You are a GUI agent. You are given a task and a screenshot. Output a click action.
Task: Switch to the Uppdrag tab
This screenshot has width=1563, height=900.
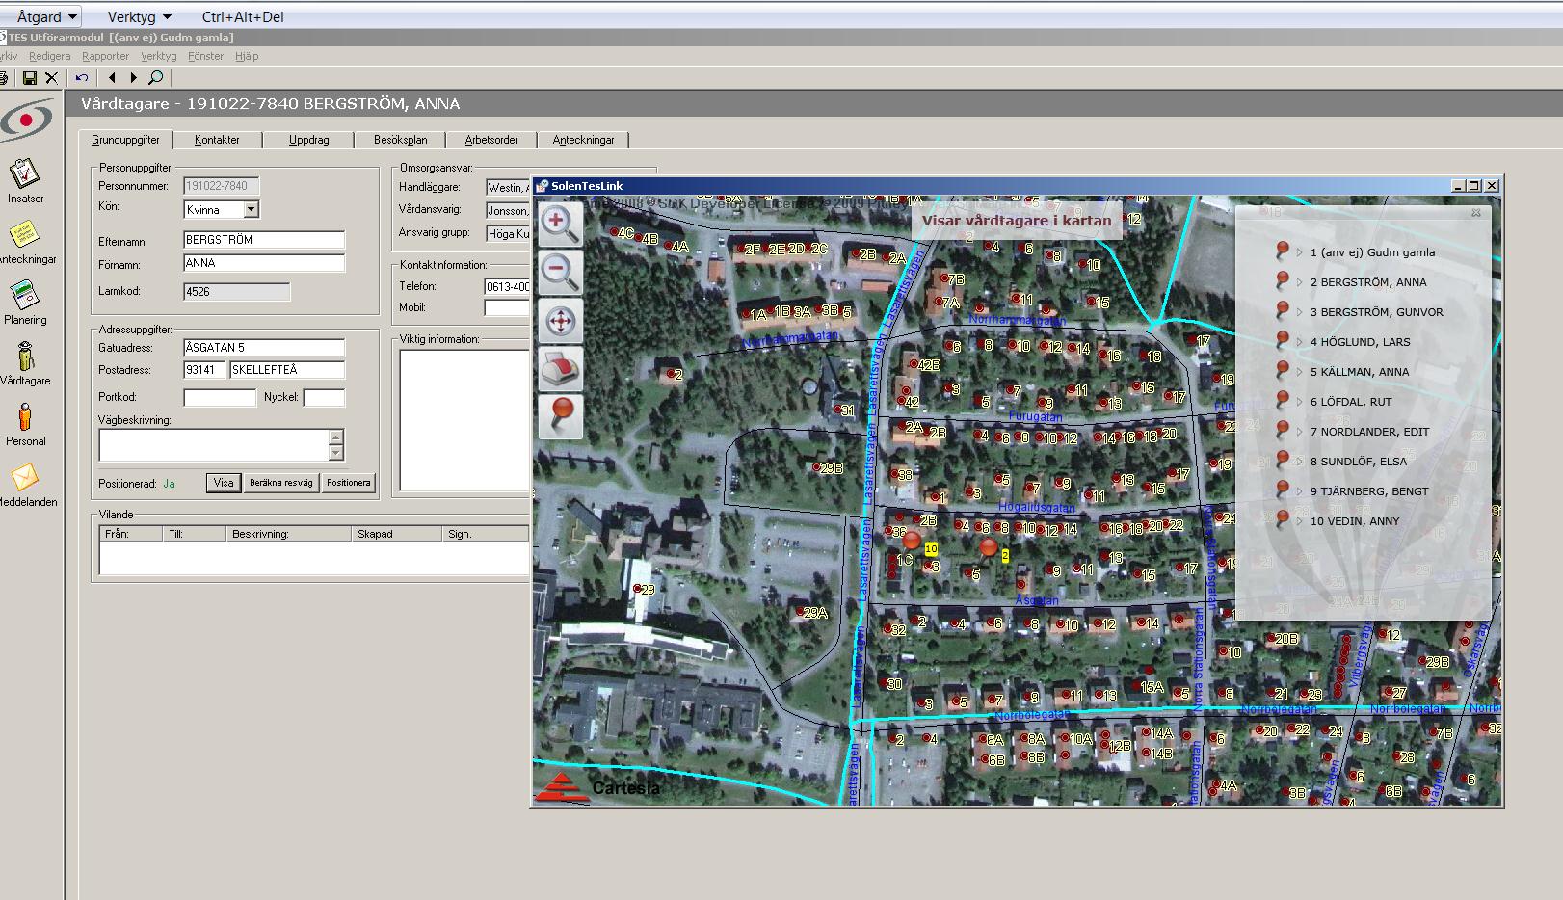tap(309, 140)
